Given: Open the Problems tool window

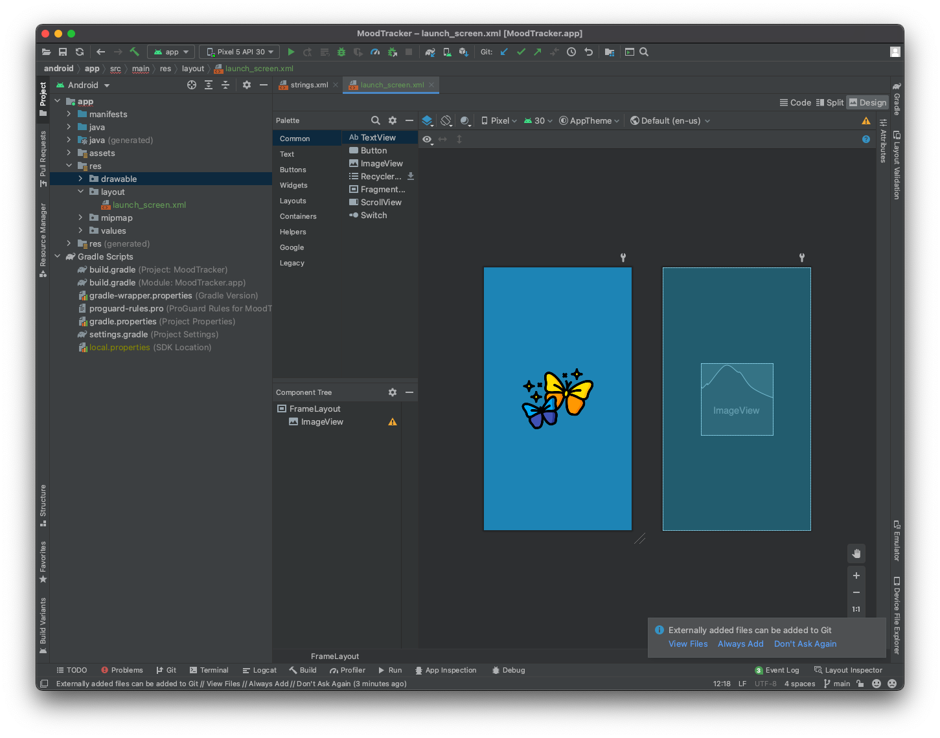Looking at the screenshot, I should pos(122,670).
